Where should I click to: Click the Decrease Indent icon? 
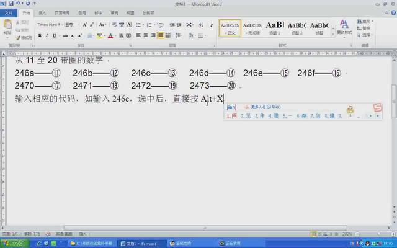point(172,25)
